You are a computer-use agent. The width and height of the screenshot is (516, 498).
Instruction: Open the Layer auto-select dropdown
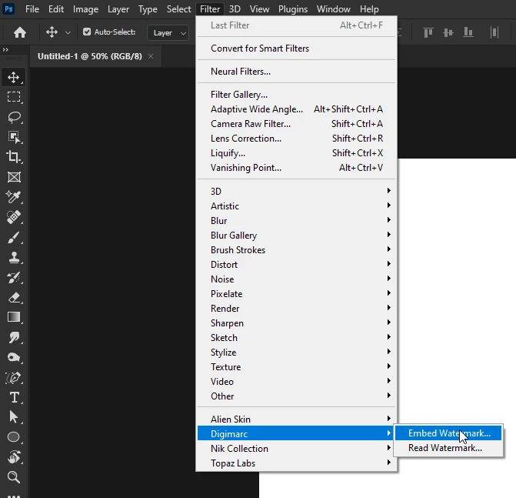tap(168, 32)
